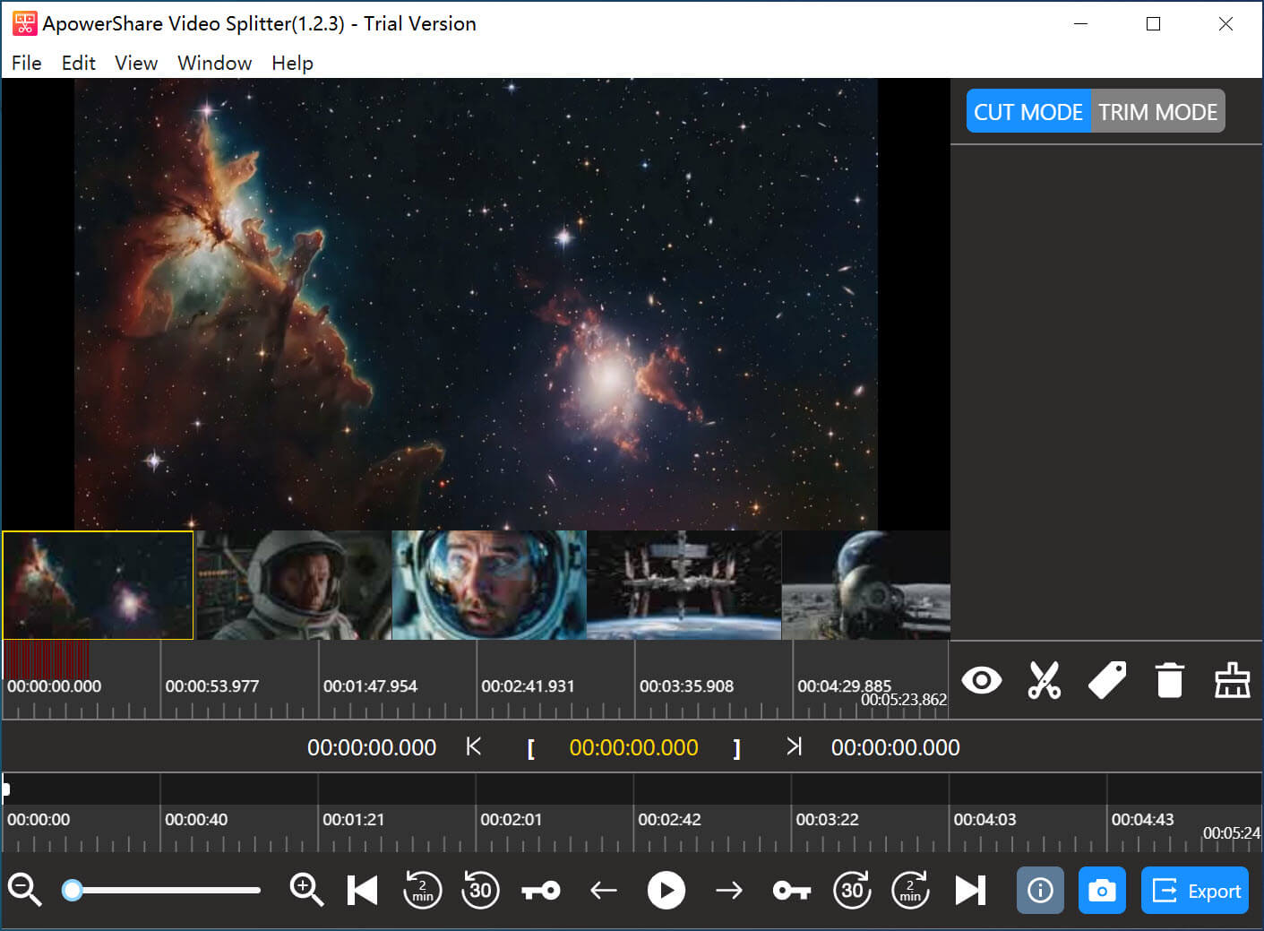
Task: Select CUT MODE
Action: [x=1028, y=112]
